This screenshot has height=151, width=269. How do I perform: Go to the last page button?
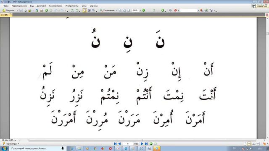[146, 144]
